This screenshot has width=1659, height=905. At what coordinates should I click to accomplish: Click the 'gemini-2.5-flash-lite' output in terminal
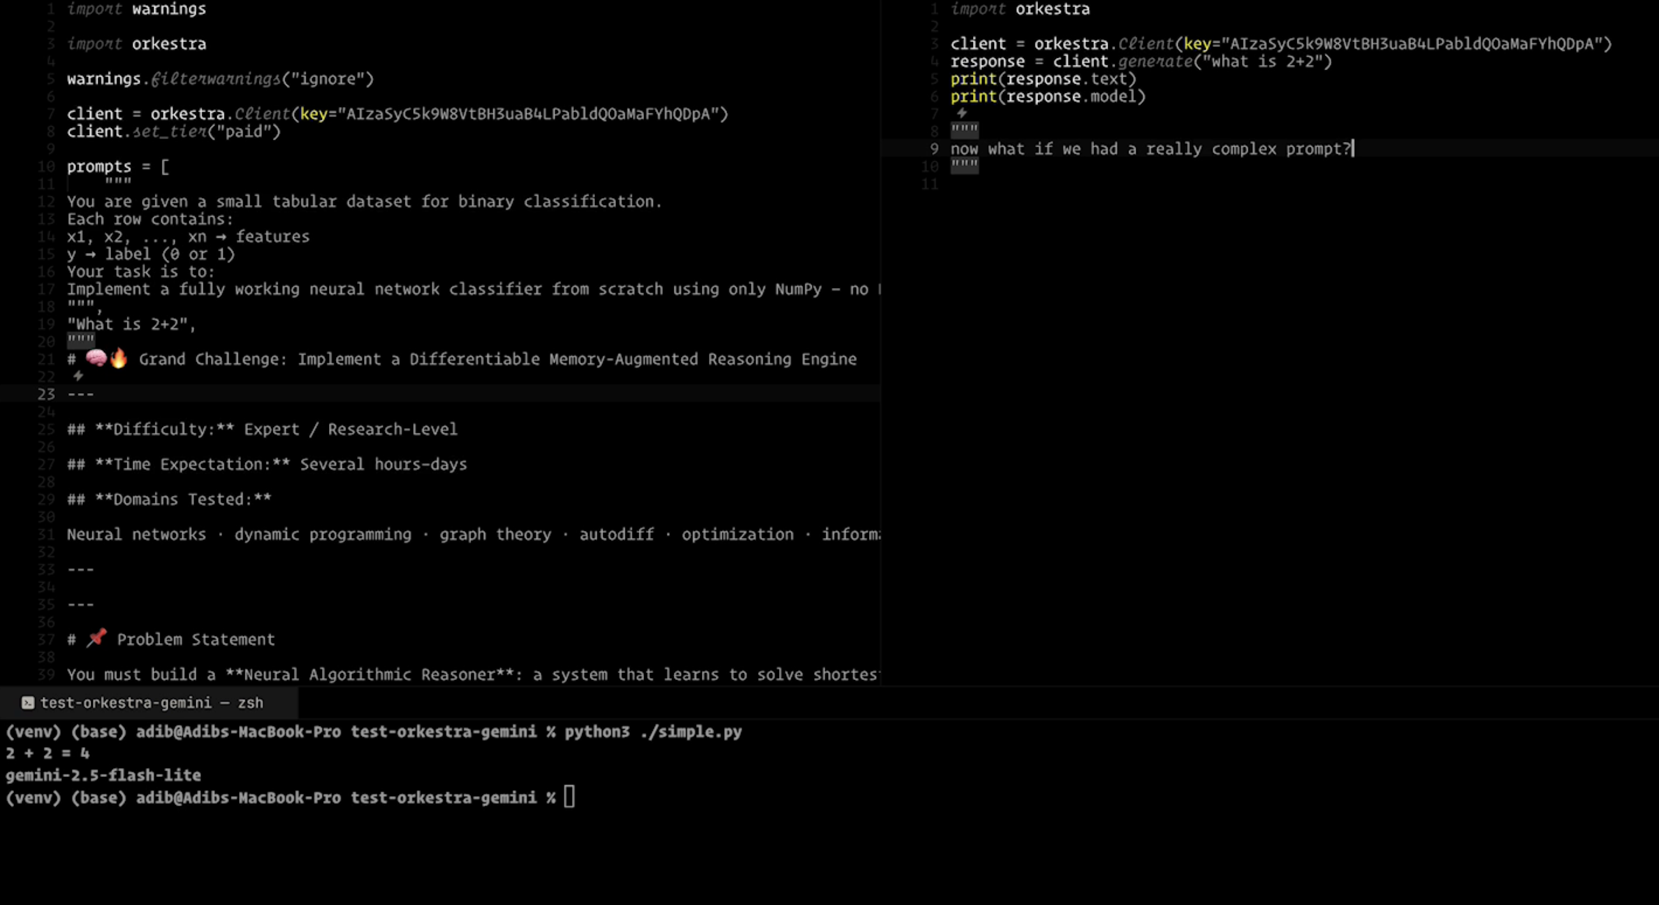[x=103, y=775]
